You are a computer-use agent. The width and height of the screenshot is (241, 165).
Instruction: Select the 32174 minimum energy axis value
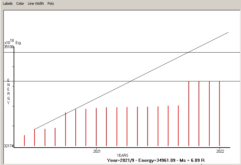8,146
